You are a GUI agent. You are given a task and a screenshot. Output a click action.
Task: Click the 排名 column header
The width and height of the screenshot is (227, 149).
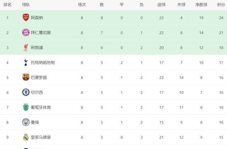pos(7,5)
